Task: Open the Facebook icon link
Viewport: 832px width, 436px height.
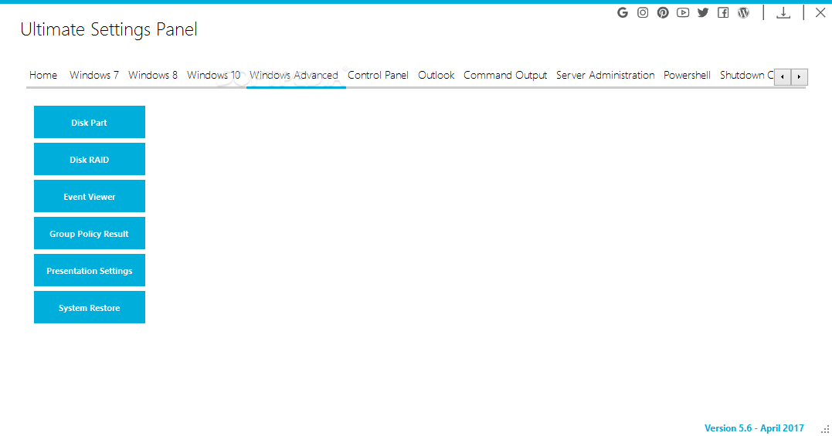Action: (x=723, y=12)
